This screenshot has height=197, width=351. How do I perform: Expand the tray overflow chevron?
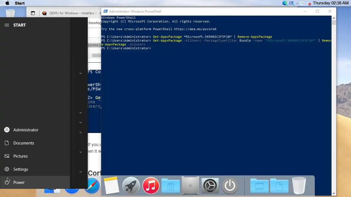pyautogui.click(x=297, y=4)
